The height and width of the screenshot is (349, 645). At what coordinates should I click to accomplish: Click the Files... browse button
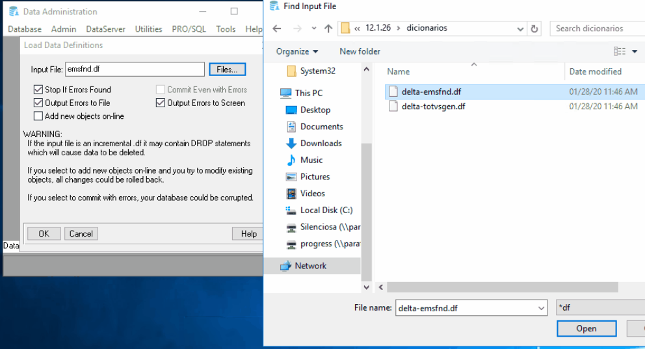coord(227,70)
